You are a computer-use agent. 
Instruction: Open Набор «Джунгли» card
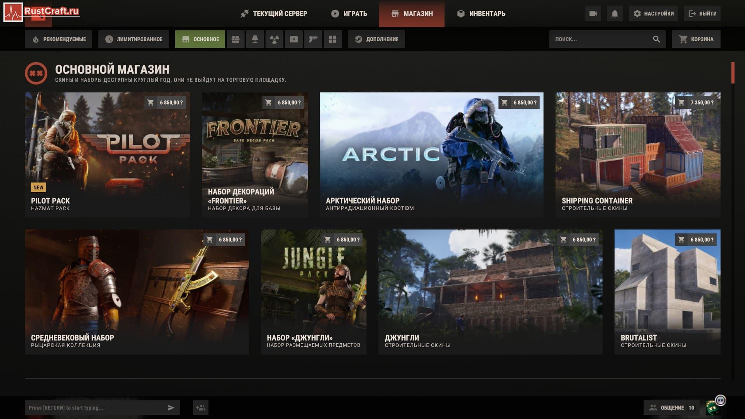313,292
